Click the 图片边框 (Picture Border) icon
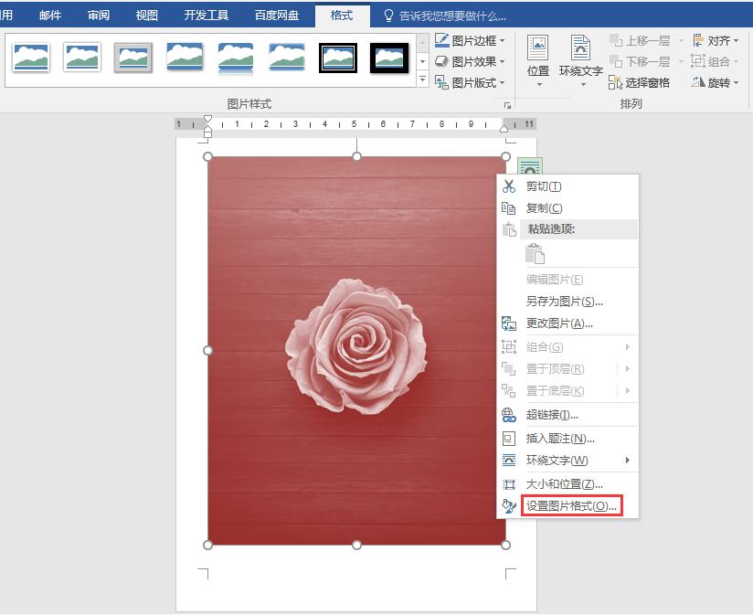Image resolution: width=753 pixels, height=615 pixels. pos(443,42)
